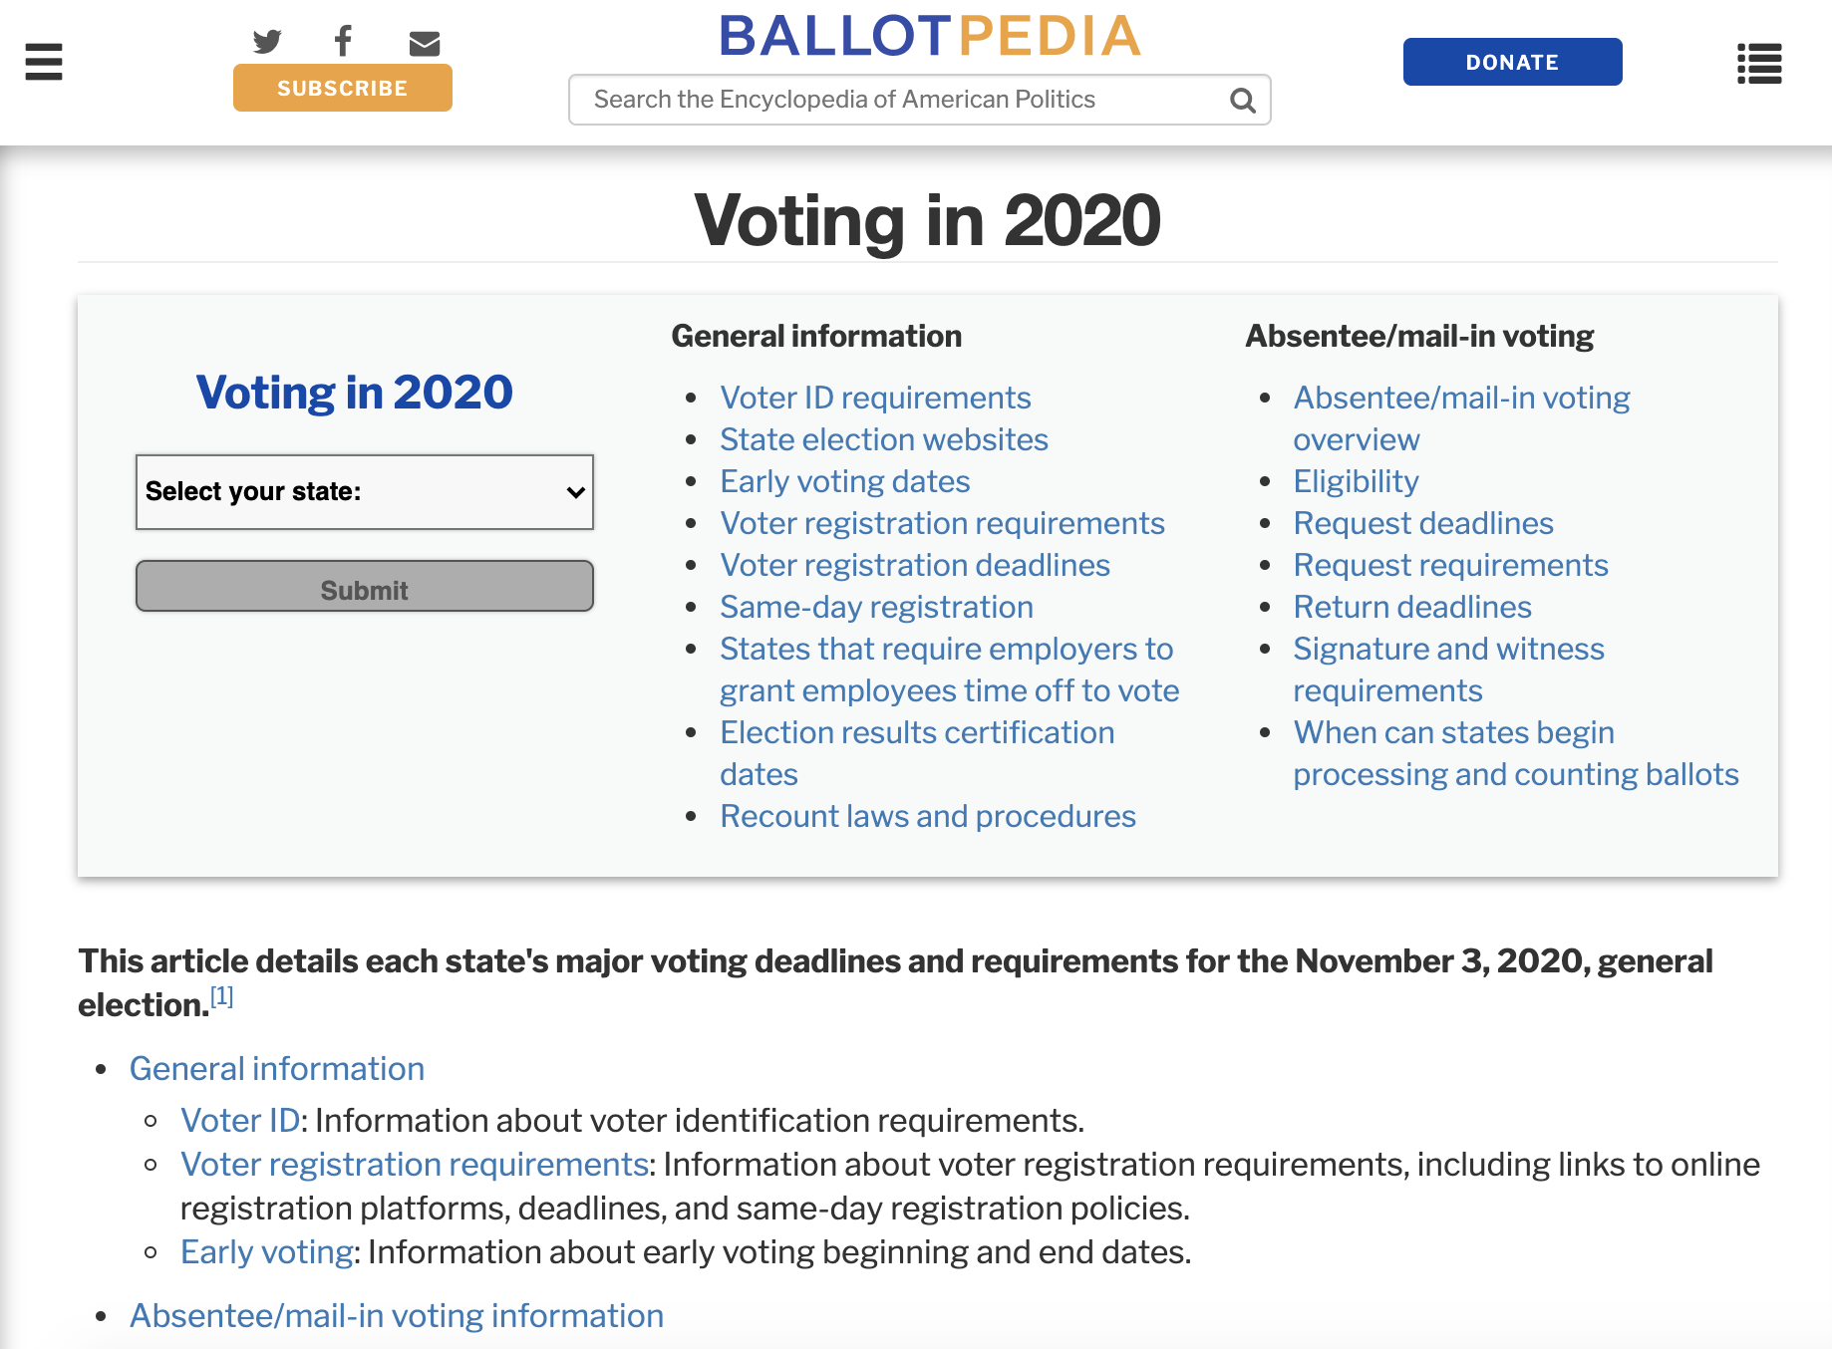
Task: Open Early voting dates link
Action: 844,481
